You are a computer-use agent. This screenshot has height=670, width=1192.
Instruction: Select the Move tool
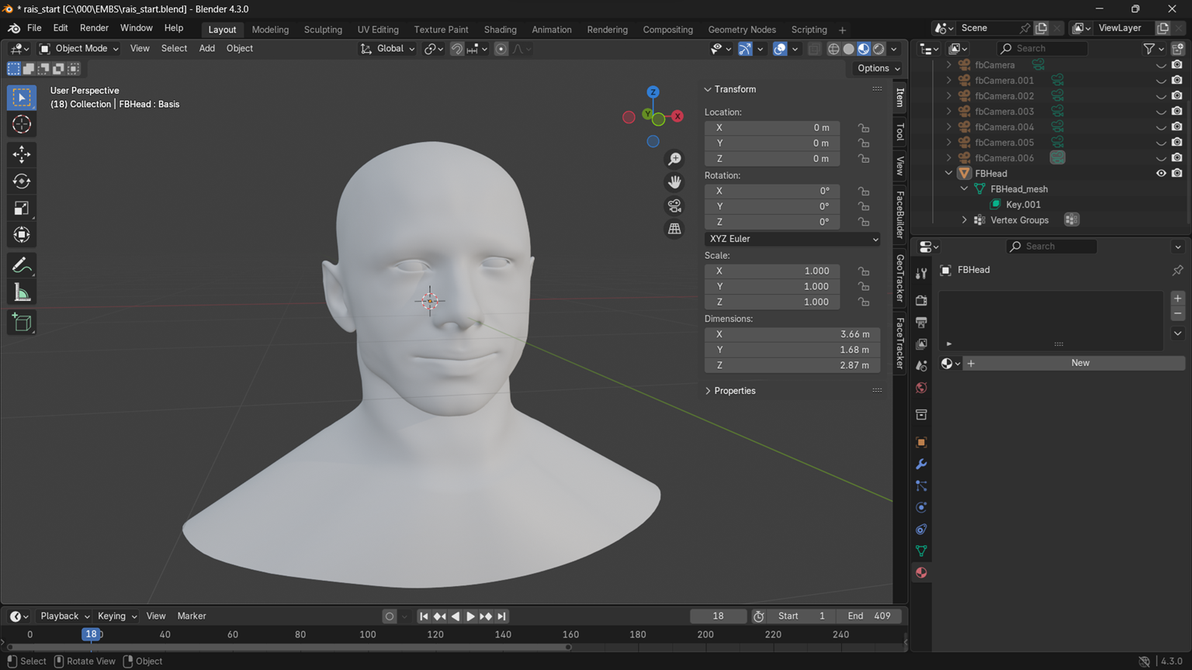22,154
